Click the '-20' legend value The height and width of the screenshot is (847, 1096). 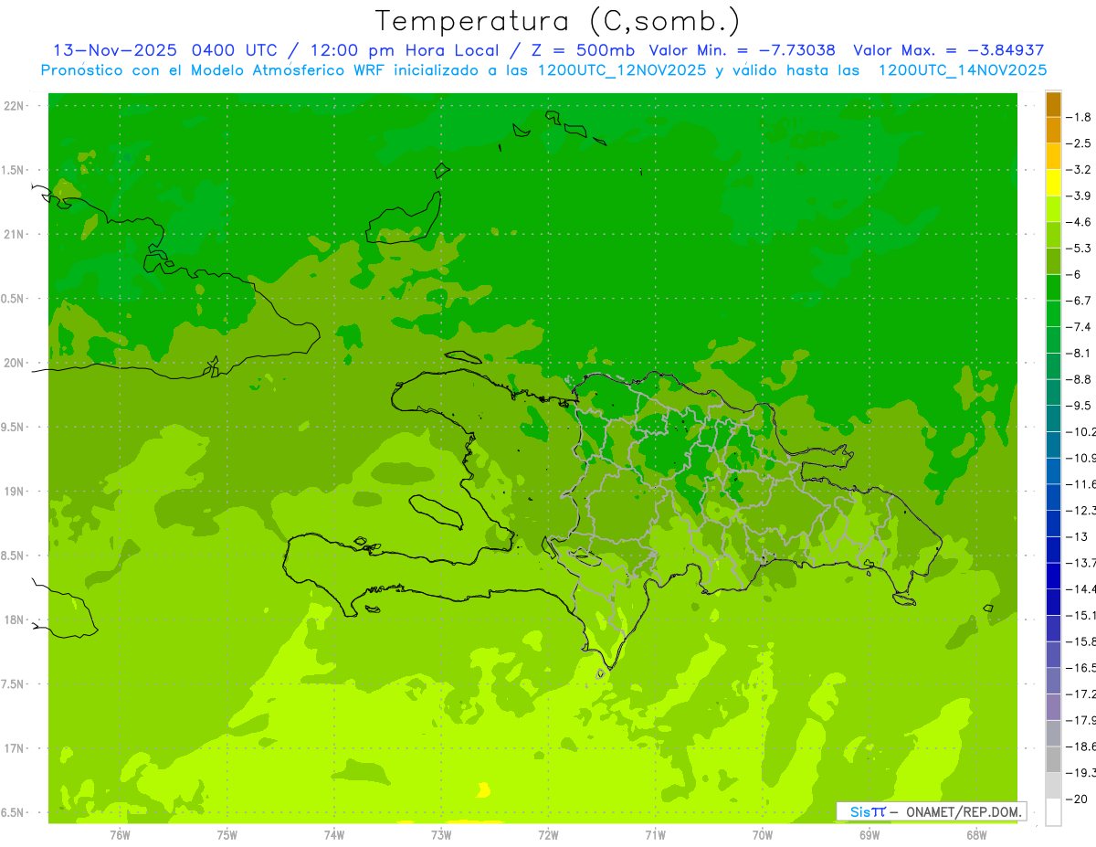pos(1078,799)
